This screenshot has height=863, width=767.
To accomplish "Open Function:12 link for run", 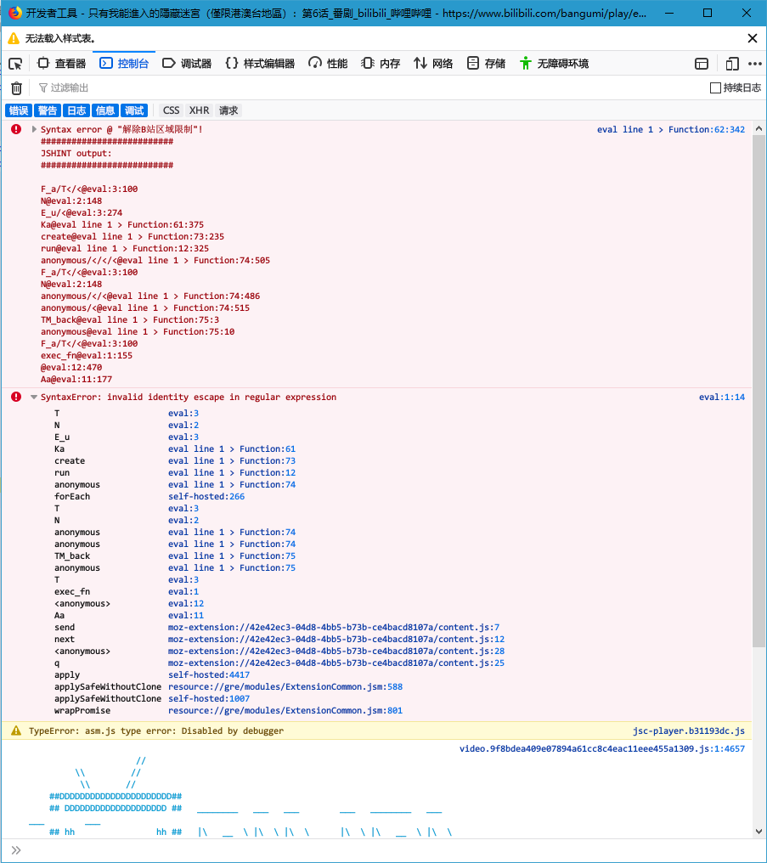I will [x=232, y=473].
